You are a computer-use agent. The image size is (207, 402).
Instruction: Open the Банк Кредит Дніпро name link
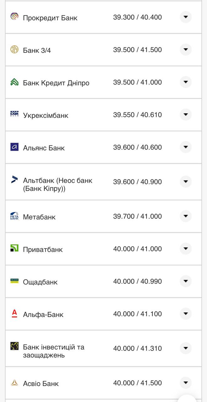point(56,83)
